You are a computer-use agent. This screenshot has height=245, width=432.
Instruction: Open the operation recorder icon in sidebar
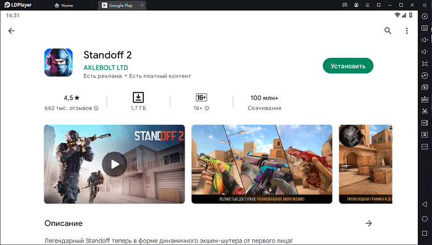(x=425, y=135)
